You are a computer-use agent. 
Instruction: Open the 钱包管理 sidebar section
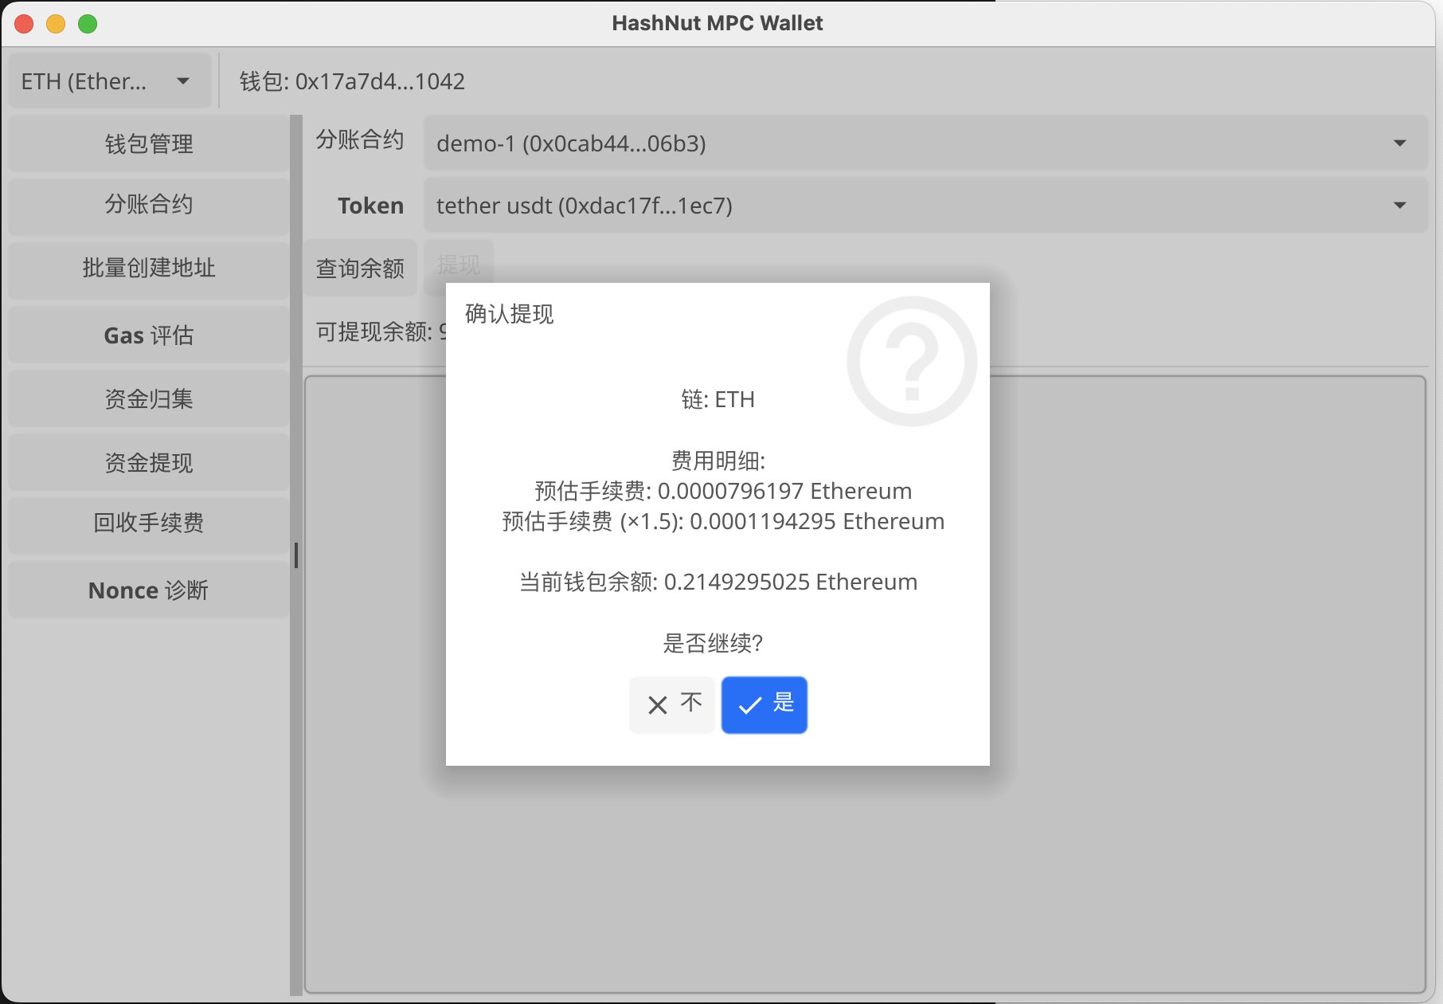[149, 143]
